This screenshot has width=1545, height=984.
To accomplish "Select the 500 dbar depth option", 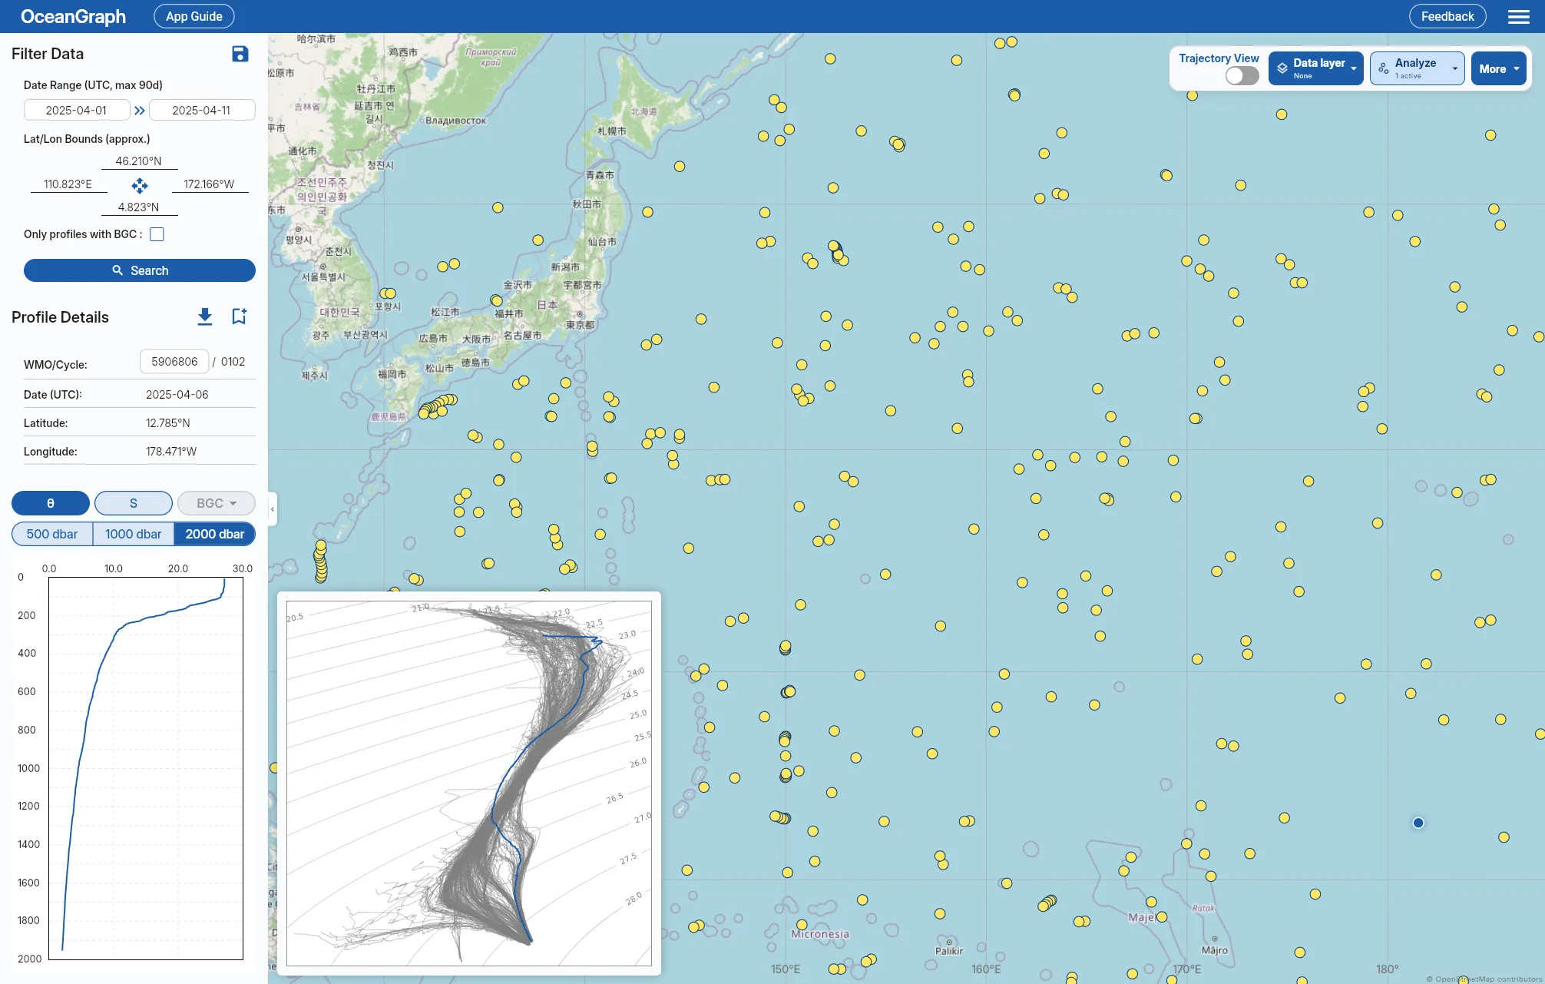I will 52,534.
